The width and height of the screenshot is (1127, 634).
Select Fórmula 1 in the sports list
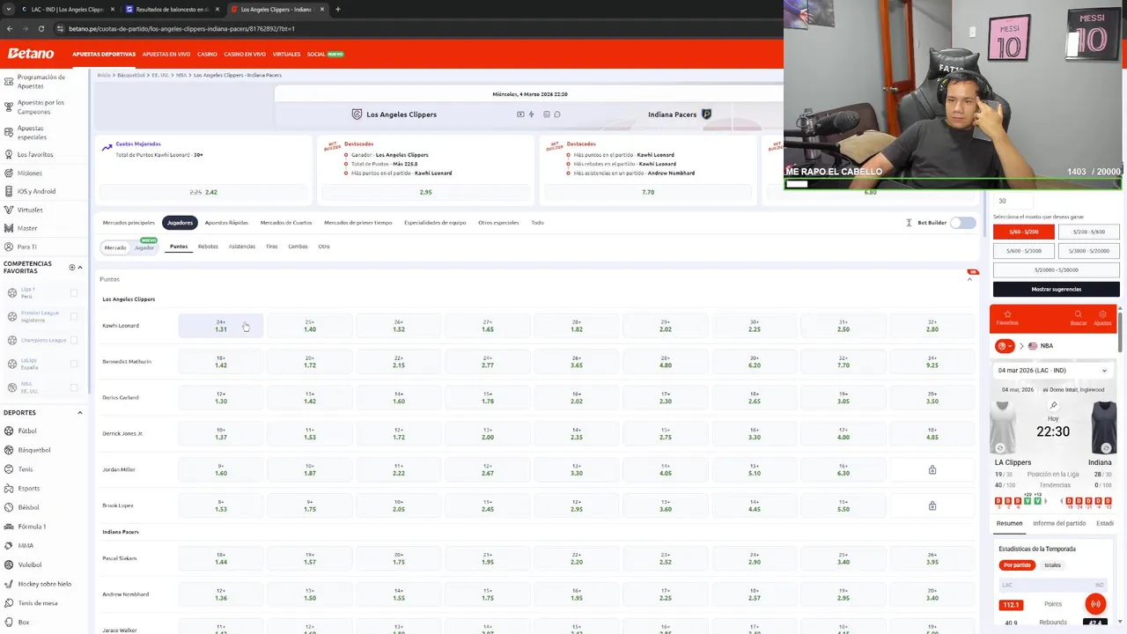[x=32, y=527]
